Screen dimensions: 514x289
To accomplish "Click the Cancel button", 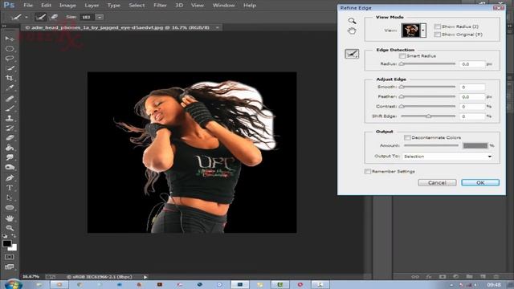I will tap(437, 182).
